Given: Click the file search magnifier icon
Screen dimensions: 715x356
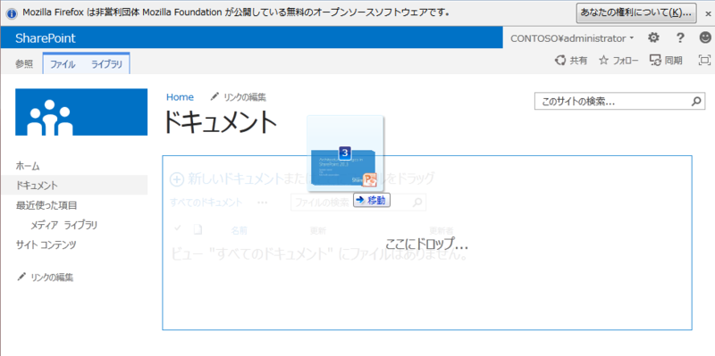Looking at the screenshot, I should (x=416, y=203).
